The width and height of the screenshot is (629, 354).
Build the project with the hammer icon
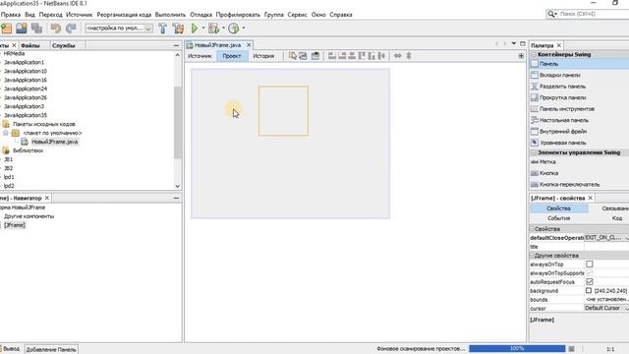click(x=162, y=29)
